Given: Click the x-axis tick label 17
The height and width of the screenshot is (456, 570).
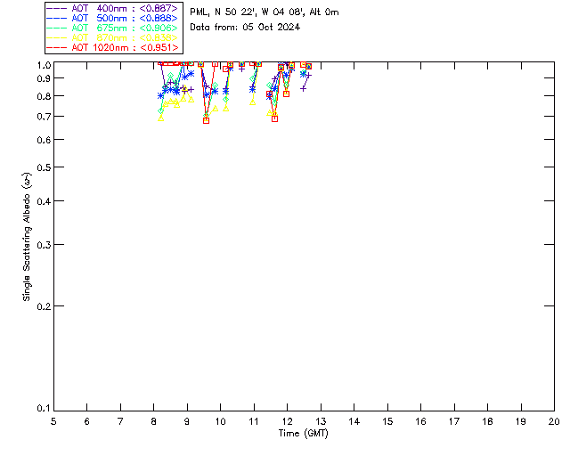Looking at the screenshot, I should [454, 421].
